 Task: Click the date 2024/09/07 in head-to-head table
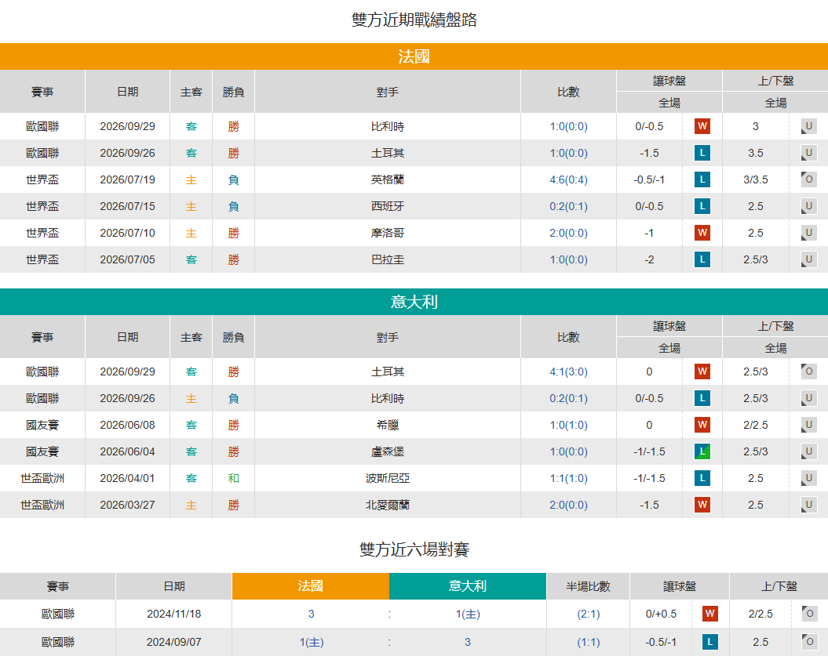click(173, 643)
